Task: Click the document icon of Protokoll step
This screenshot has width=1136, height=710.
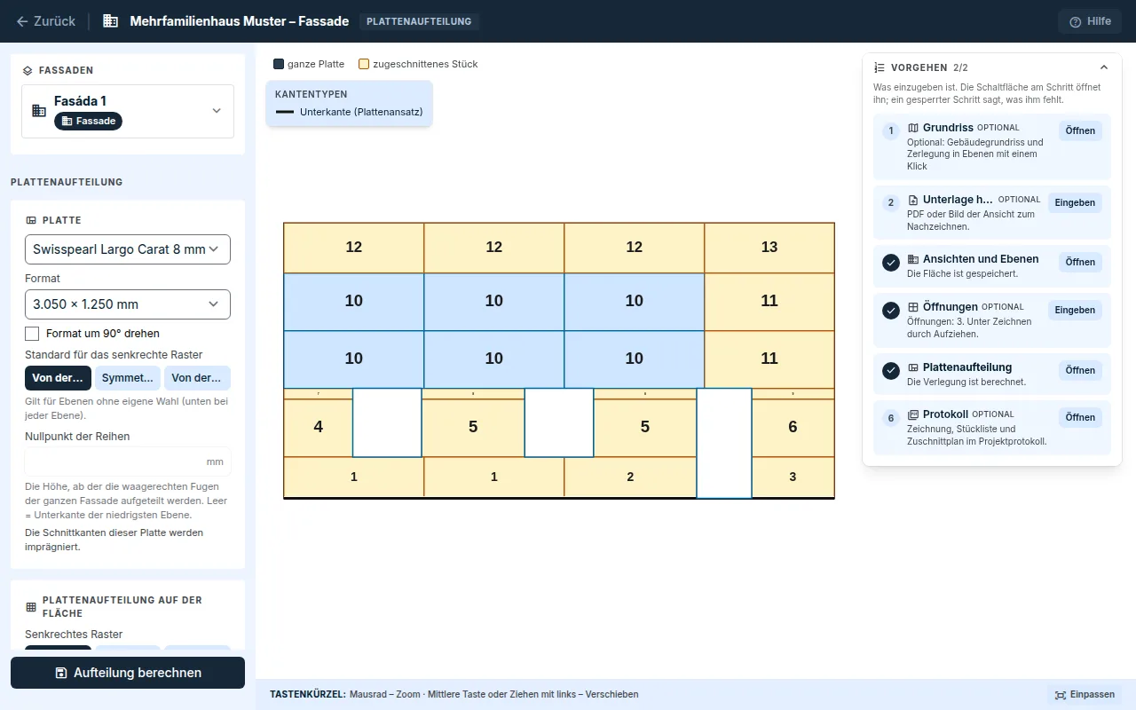Action: click(913, 414)
